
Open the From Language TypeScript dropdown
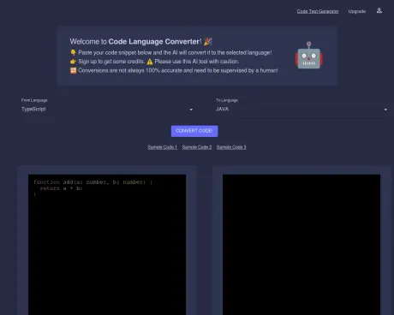coord(107,110)
